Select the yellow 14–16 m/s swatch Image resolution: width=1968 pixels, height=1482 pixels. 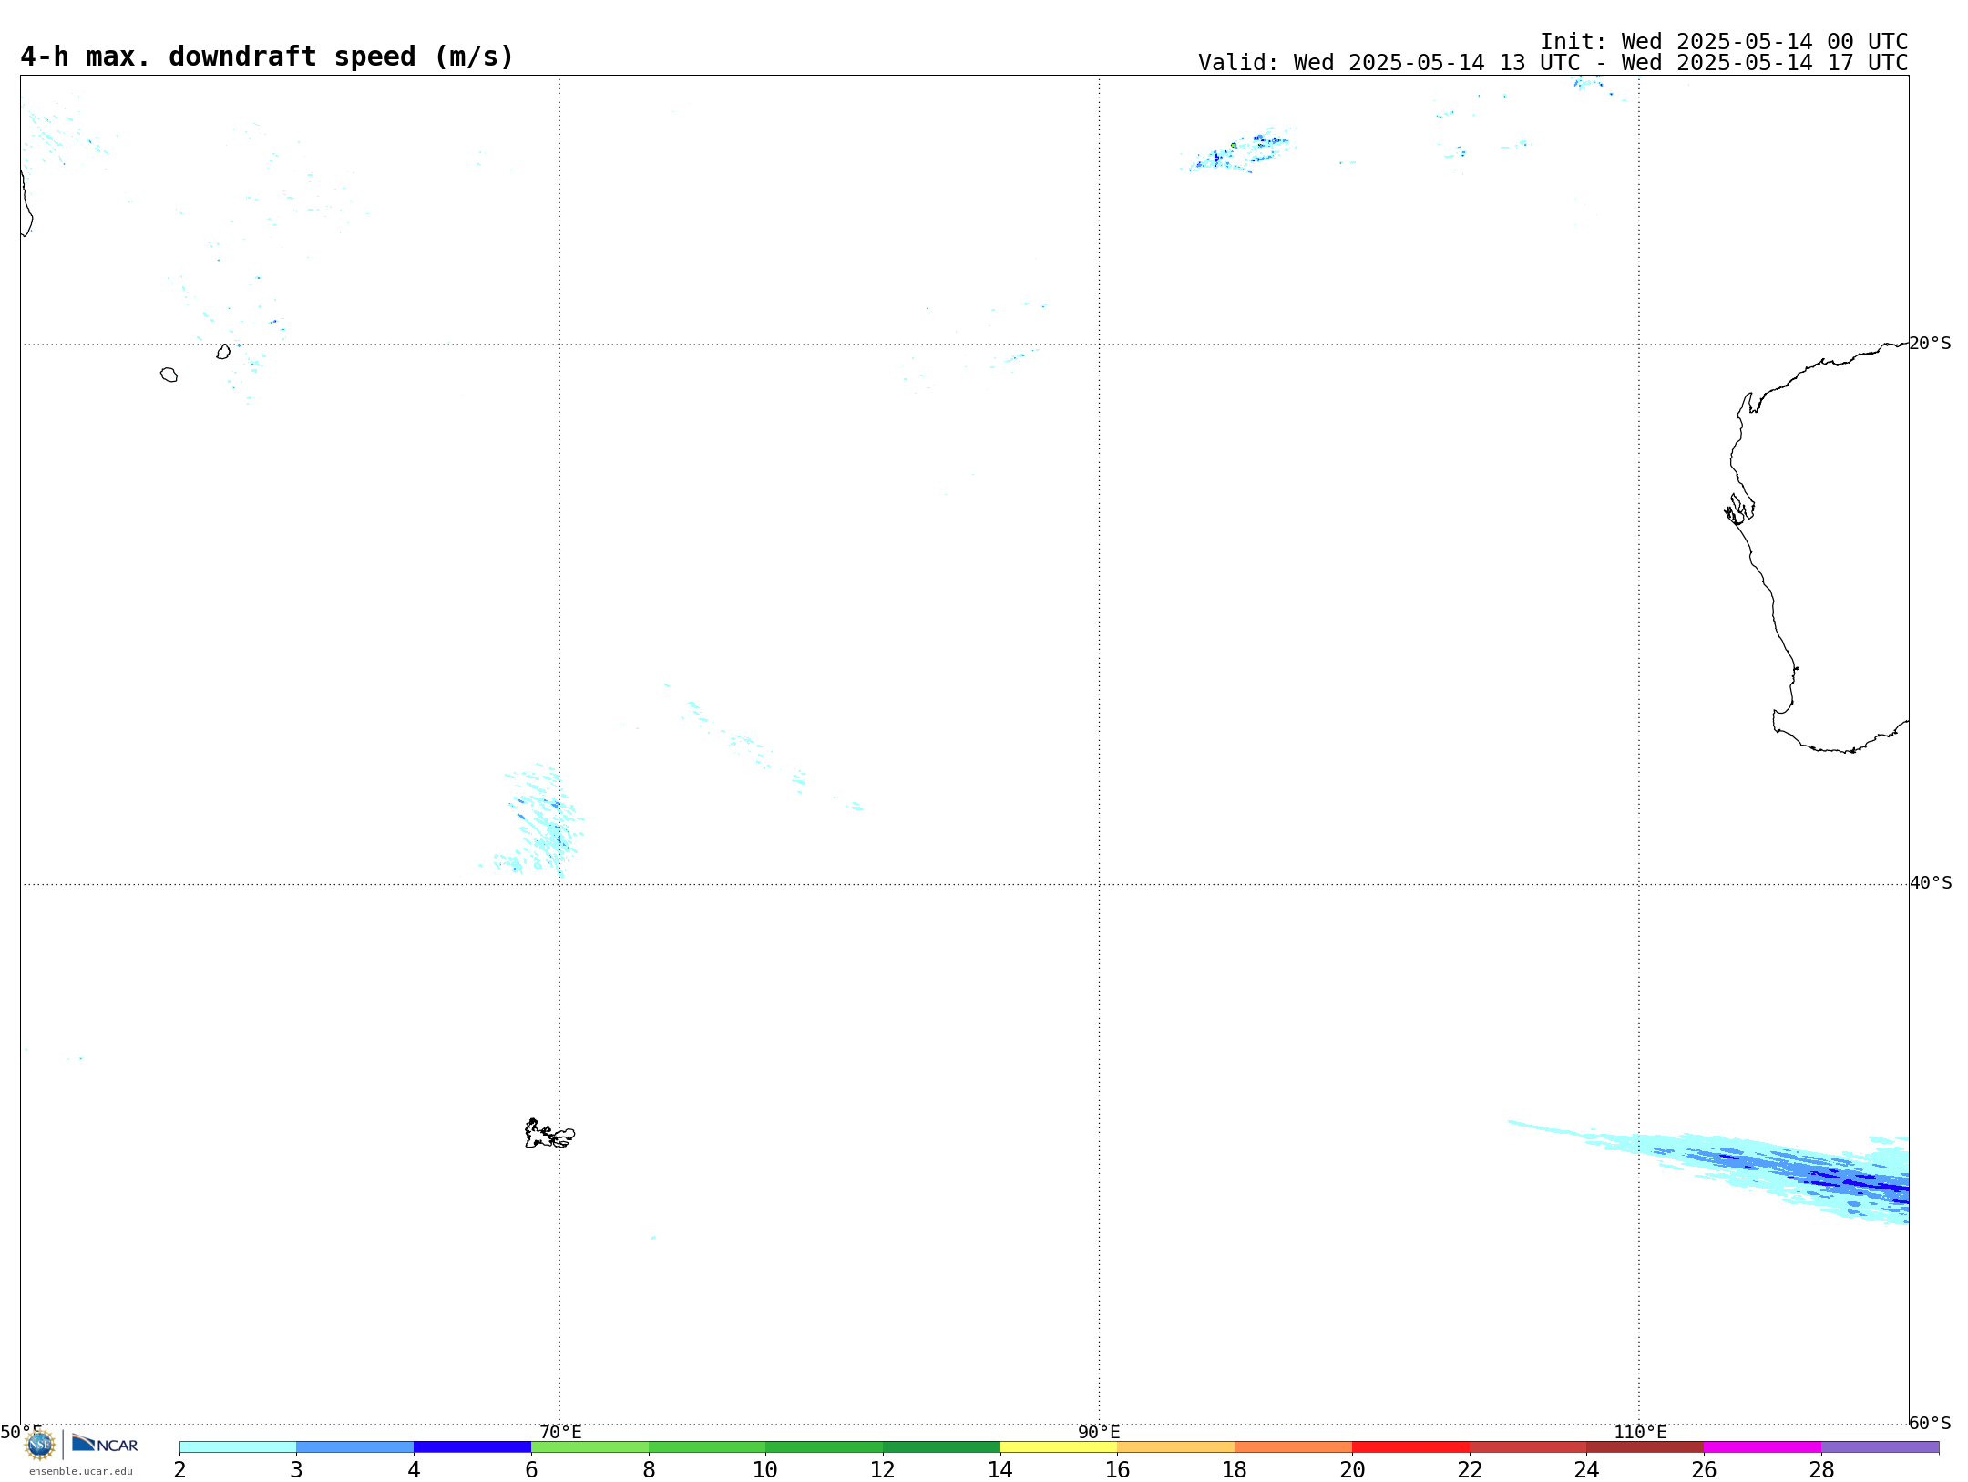[x=1059, y=1447]
